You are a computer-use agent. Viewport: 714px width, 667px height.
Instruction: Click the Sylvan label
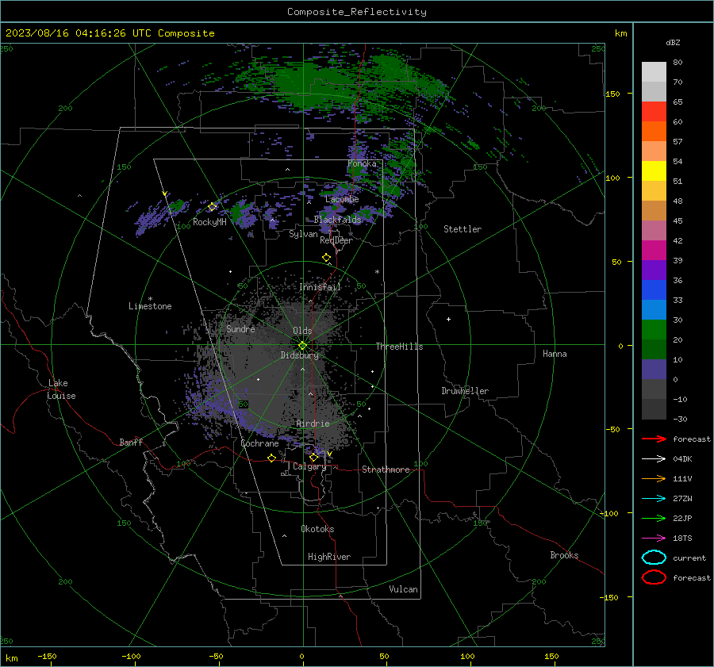coord(303,234)
